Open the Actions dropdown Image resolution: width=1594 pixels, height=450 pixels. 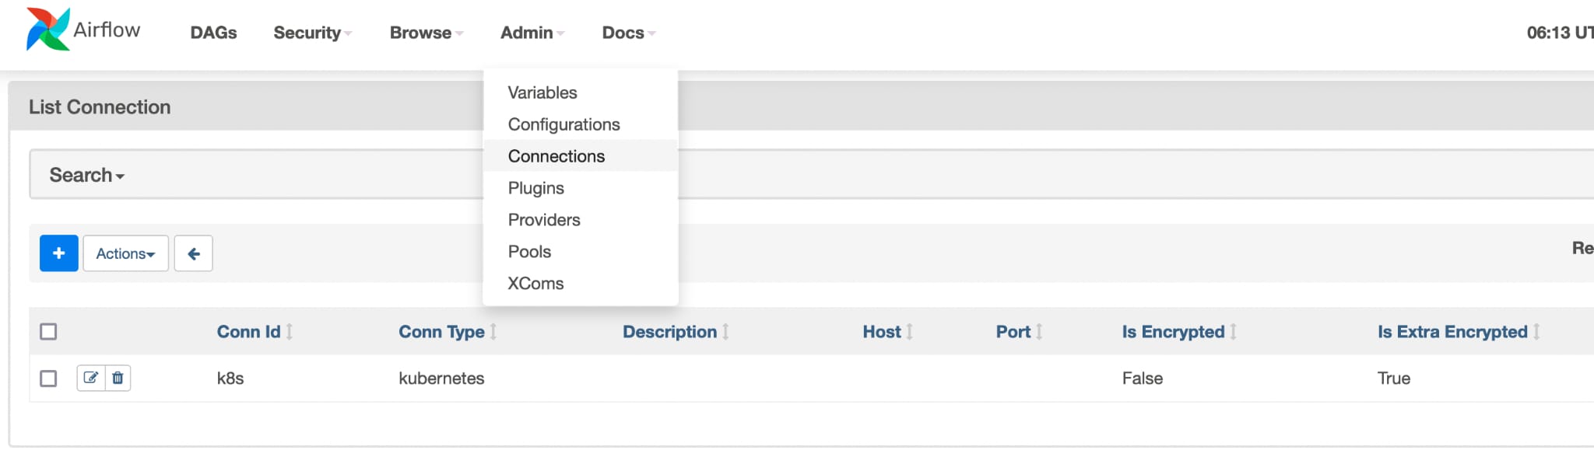pos(125,253)
